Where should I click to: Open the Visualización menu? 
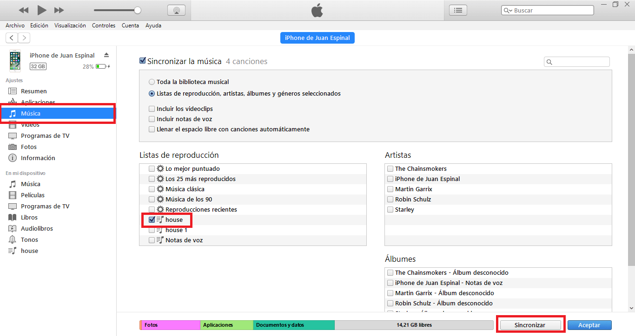click(x=70, y=26)
